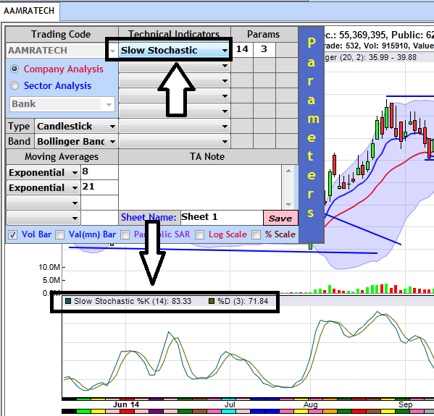Click the TA Note text area
Screen dimensions: 434x416
point(200,187)
